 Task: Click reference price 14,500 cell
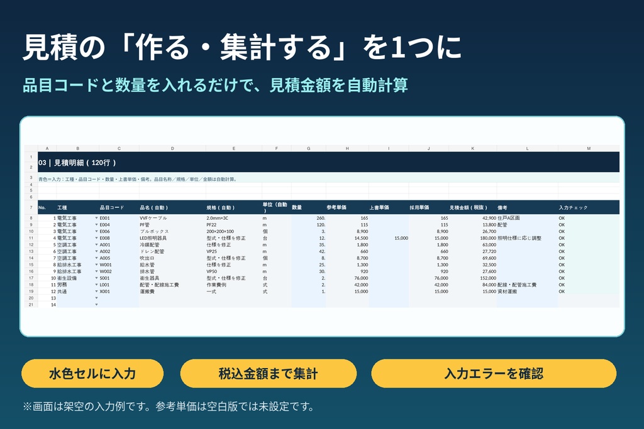point(347,238)
